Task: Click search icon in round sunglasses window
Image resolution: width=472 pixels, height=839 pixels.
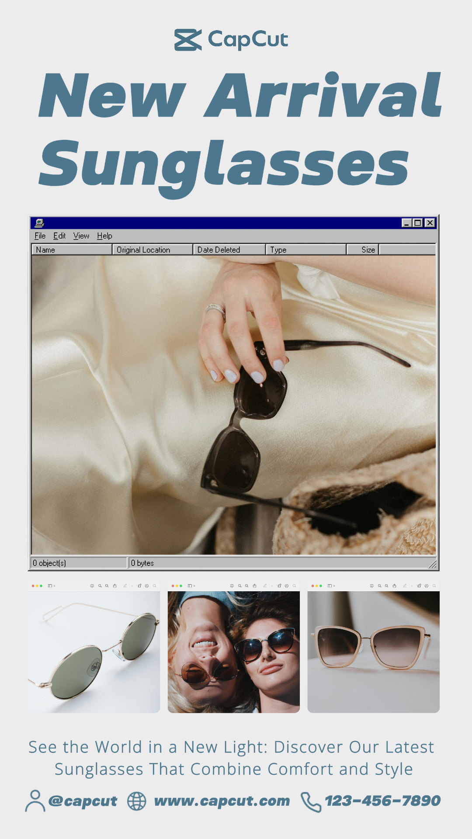Action: [154, 586]
